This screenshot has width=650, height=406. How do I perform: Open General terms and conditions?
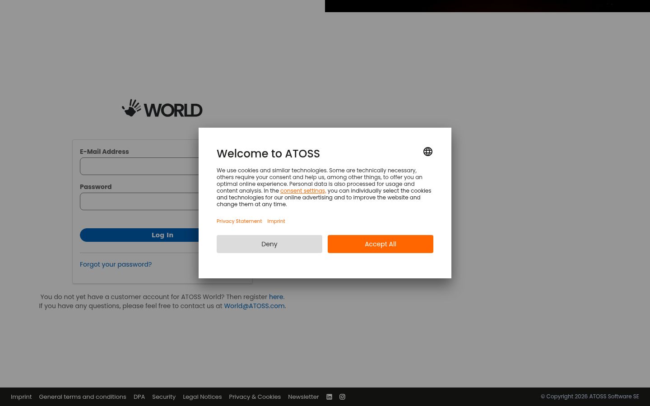(83, 397)
